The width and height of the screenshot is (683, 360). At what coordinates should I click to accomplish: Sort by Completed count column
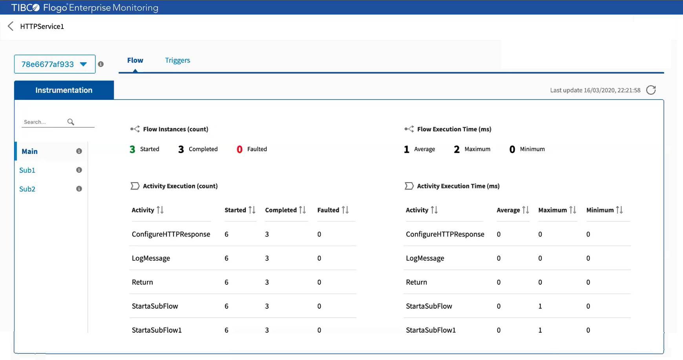302,210
